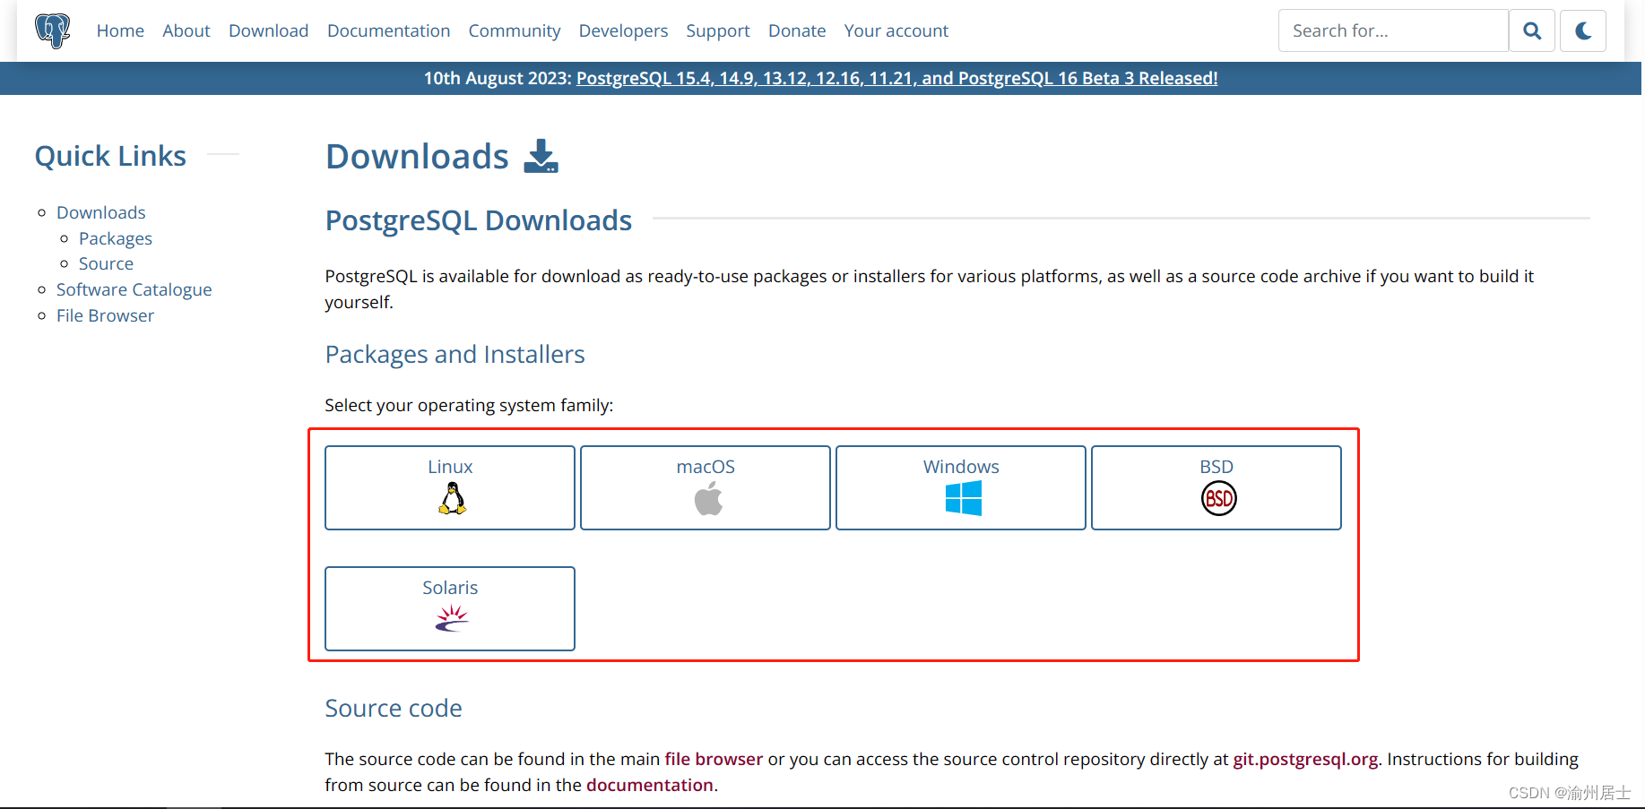
Task: Click the Quick Links heading
Action: coord(110,156)
